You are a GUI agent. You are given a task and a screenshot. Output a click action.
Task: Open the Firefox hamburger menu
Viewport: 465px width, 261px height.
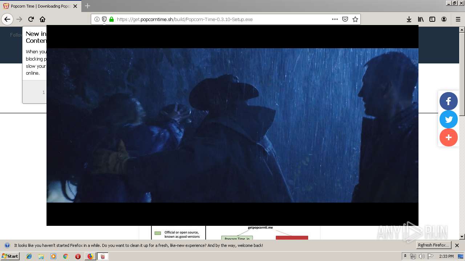[458, 19]
